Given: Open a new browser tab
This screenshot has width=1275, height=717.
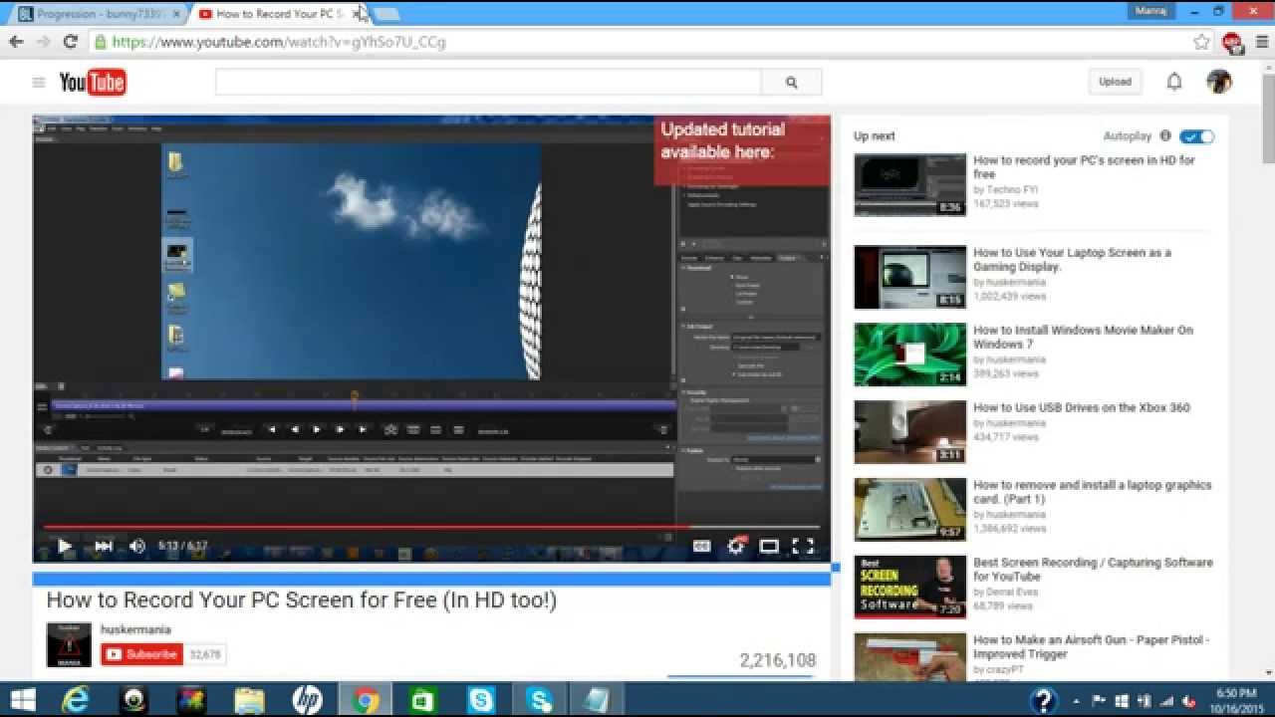Looking at the screenshot, I should [x=386, y=14].
